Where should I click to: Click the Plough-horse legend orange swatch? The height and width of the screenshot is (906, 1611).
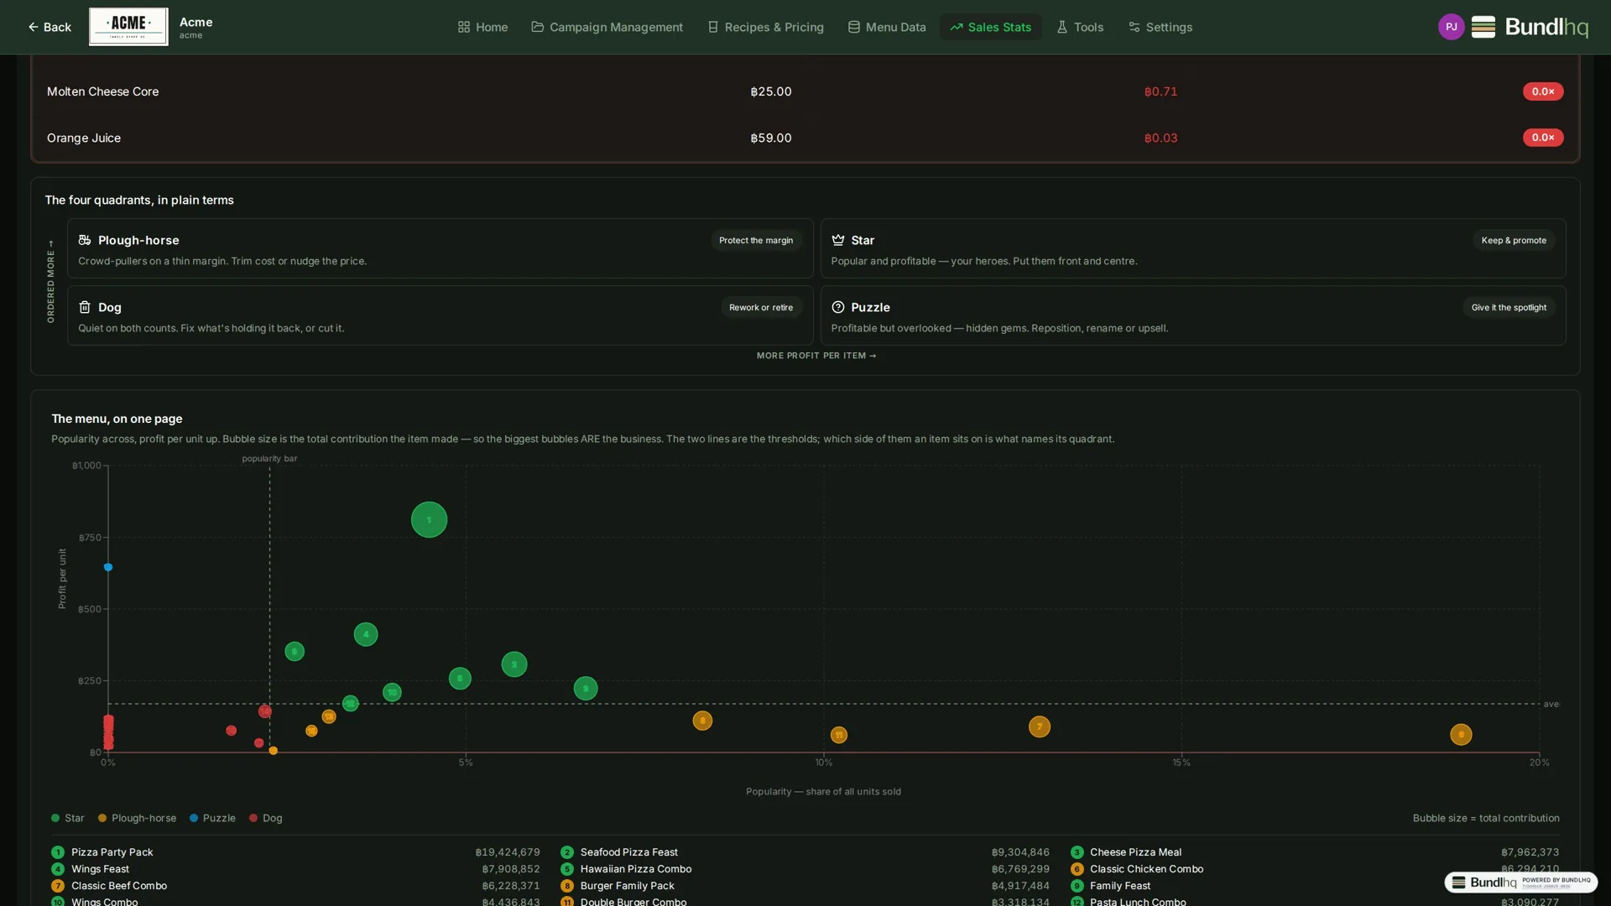(x=102, y=818)
